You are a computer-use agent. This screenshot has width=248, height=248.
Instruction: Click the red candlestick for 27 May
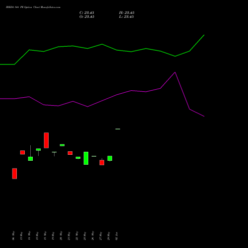(102, 163)
